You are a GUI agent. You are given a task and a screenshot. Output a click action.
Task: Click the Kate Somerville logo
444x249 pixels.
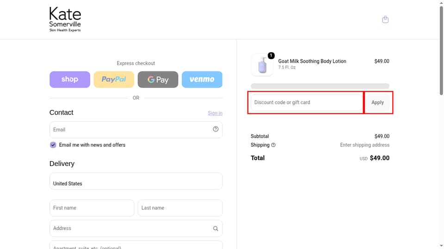click(x=65, y=19)
